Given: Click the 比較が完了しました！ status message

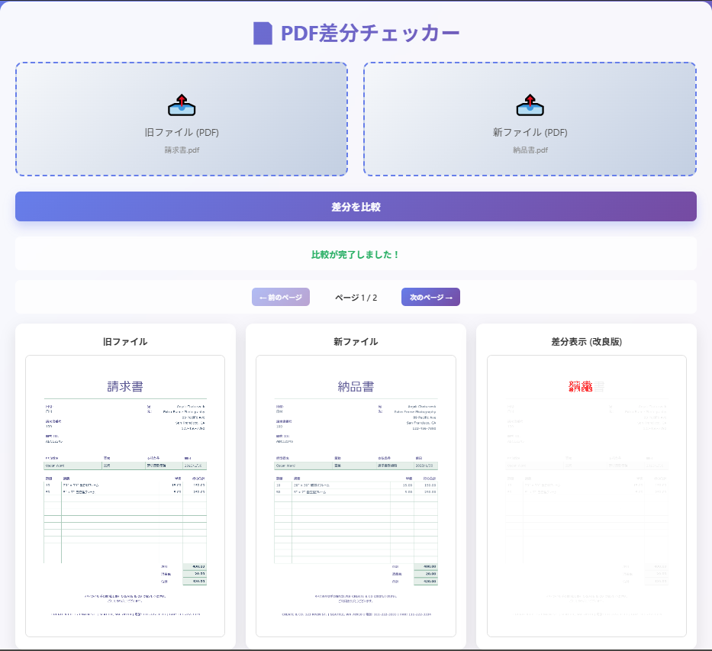Looking at the screenshot, I should [356, 255].
